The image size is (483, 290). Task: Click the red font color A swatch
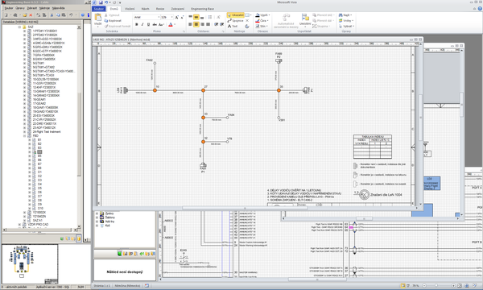click(171, 25)
